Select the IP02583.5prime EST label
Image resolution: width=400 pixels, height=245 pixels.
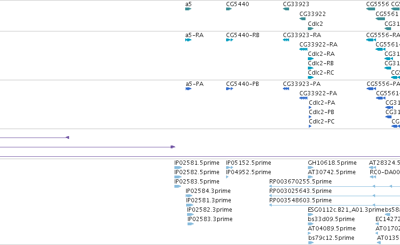pos(196,182)
